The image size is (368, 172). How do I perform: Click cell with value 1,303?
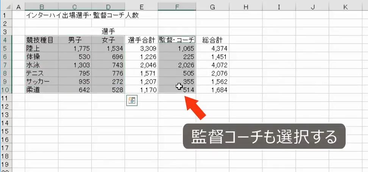click(x=75, y=65)
